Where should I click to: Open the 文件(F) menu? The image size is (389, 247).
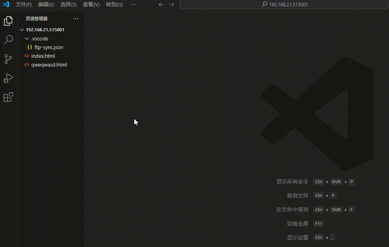(24, 5)
